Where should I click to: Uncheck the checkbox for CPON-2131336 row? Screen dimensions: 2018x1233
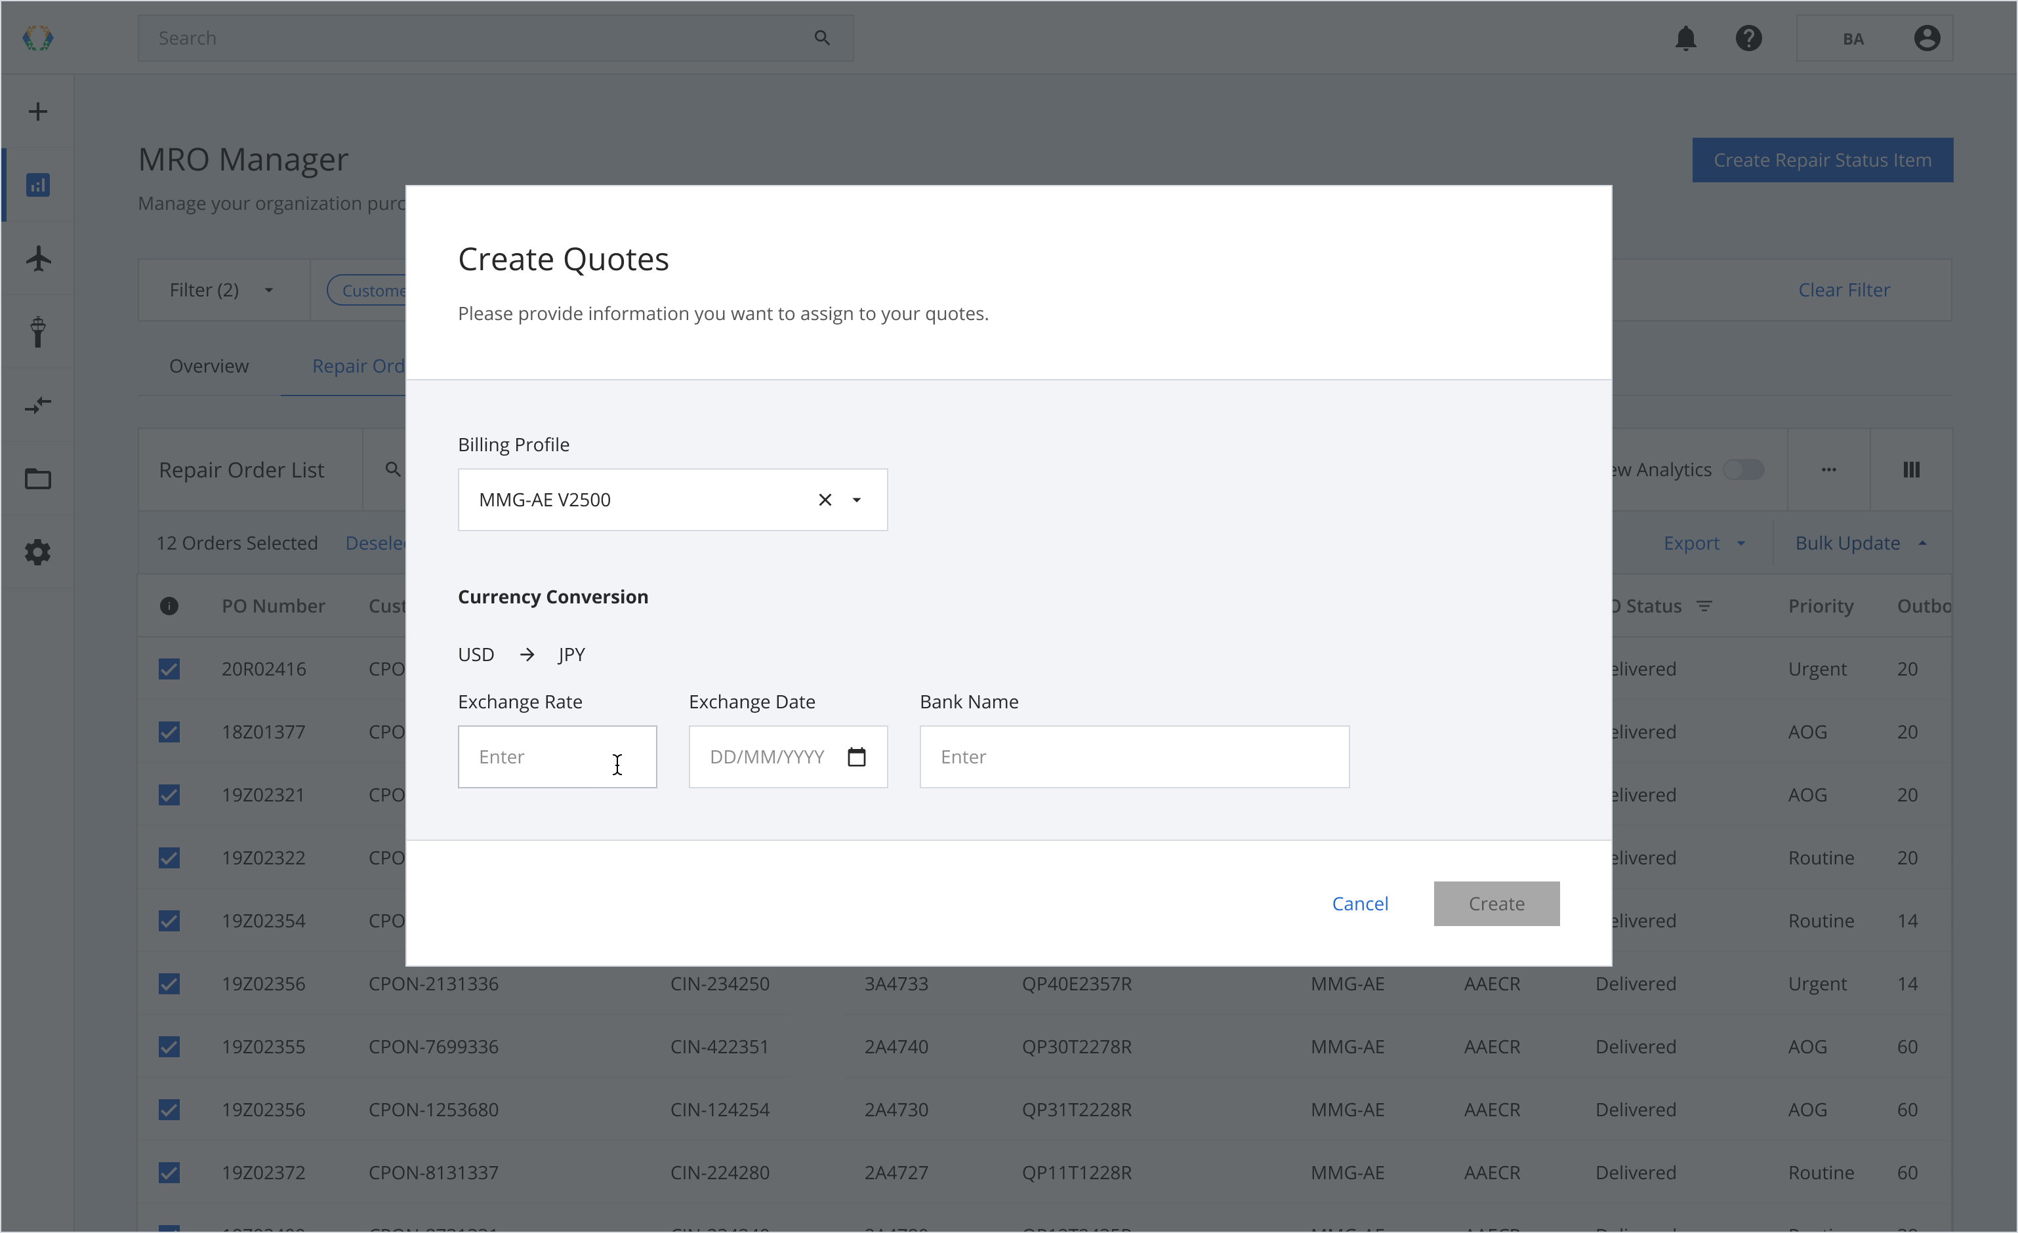pos(169,983)
